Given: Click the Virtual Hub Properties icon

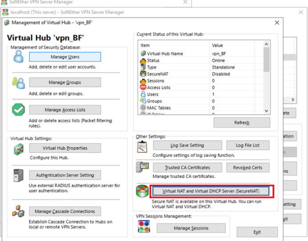Looking at the screenshot, I should click(x=18, y=149).
